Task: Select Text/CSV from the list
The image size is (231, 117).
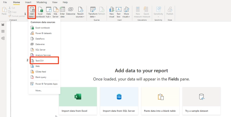Action: tap(44, 61)
